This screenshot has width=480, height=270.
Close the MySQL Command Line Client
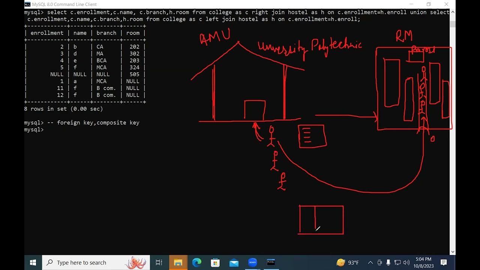tap(446, 4)
